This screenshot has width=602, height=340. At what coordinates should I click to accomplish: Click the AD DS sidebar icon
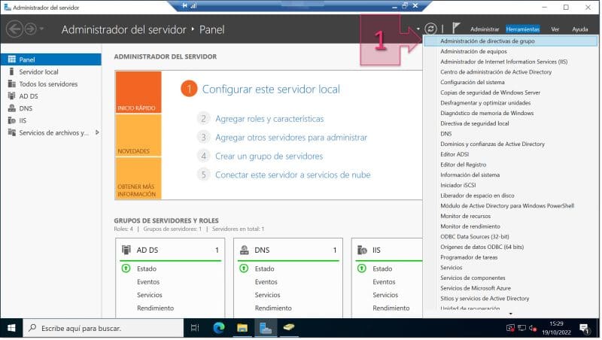(12, 96)
